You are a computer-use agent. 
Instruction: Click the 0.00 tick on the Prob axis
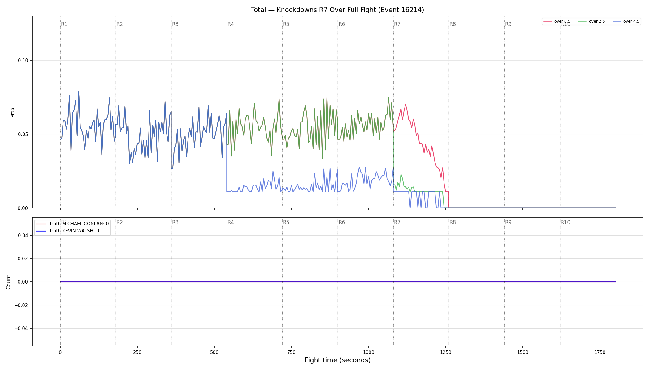pyautogui.click(x=23, y=208)
